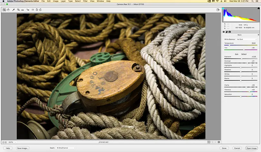Open the Filter menu
This screenshot has width=261, height=152.
pos(86,1)
